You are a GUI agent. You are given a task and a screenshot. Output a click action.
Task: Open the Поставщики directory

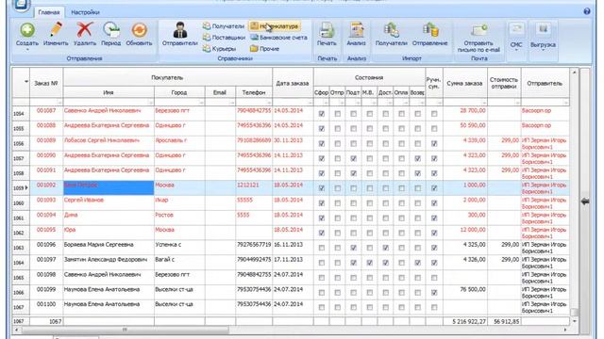coord(225,38)
